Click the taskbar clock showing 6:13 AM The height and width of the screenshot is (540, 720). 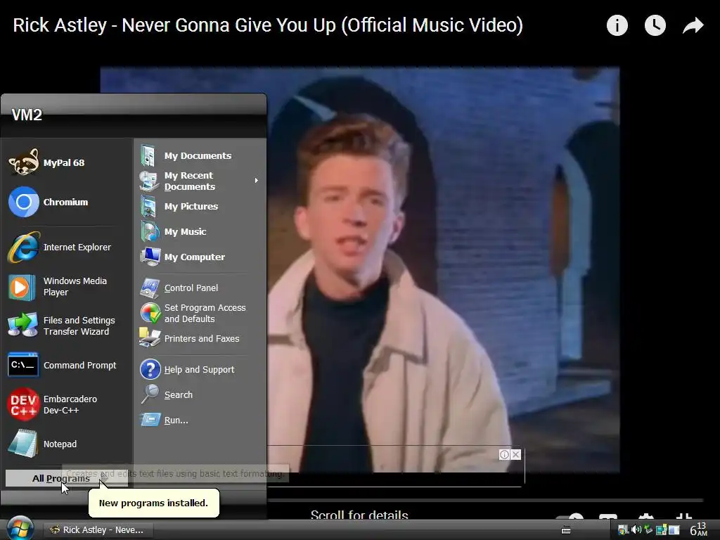[698, 529]
